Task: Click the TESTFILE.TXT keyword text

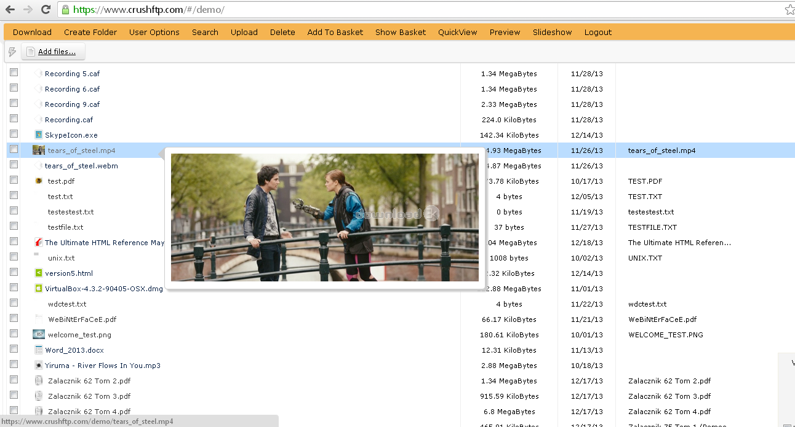Action: [652, 227]
